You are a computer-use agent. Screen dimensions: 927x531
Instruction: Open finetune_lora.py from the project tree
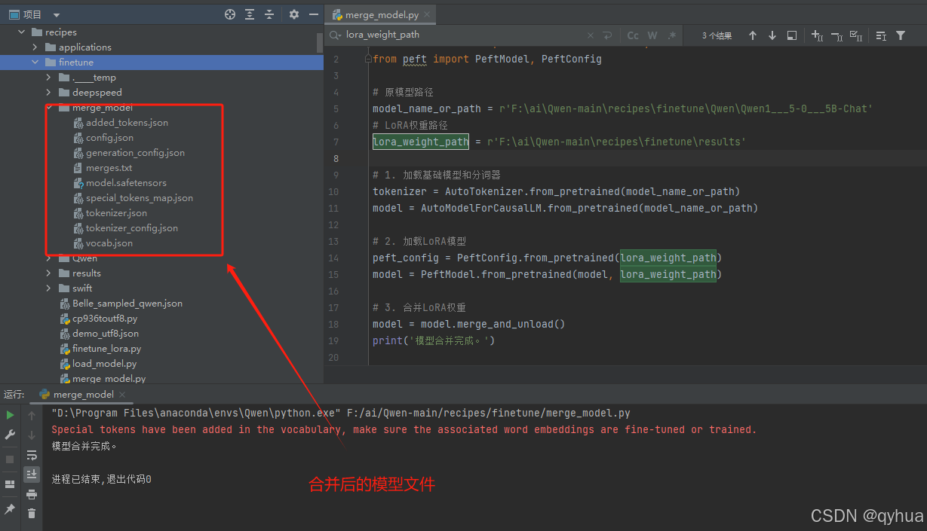[106, 349]
